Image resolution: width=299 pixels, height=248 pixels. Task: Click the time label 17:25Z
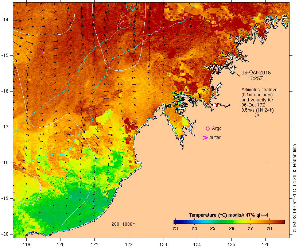pyautogui.click(x=255, y=78)
